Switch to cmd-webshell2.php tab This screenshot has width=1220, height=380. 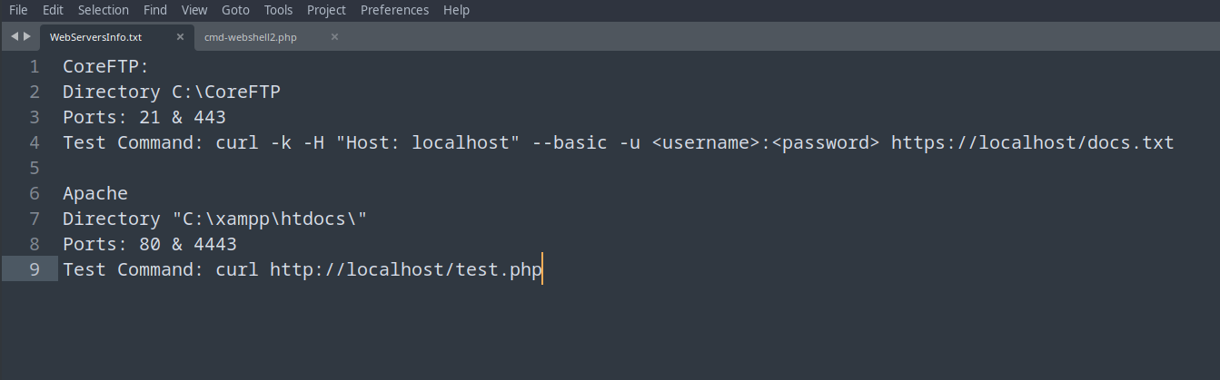point(251,37)
